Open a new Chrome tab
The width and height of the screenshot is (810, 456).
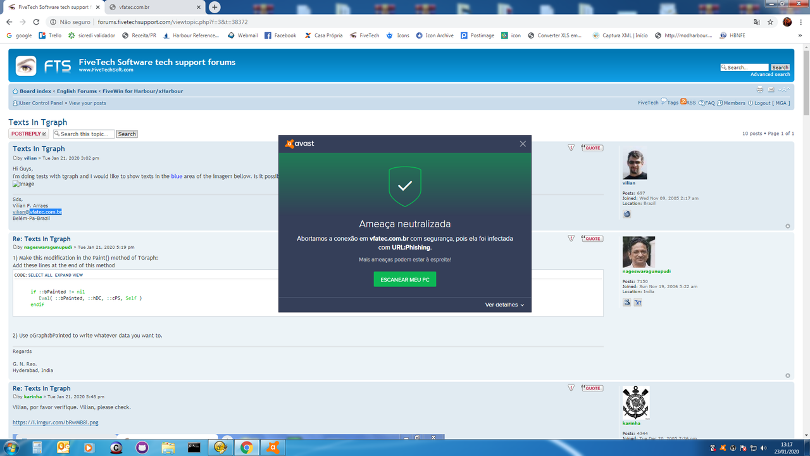coord(215,7)
